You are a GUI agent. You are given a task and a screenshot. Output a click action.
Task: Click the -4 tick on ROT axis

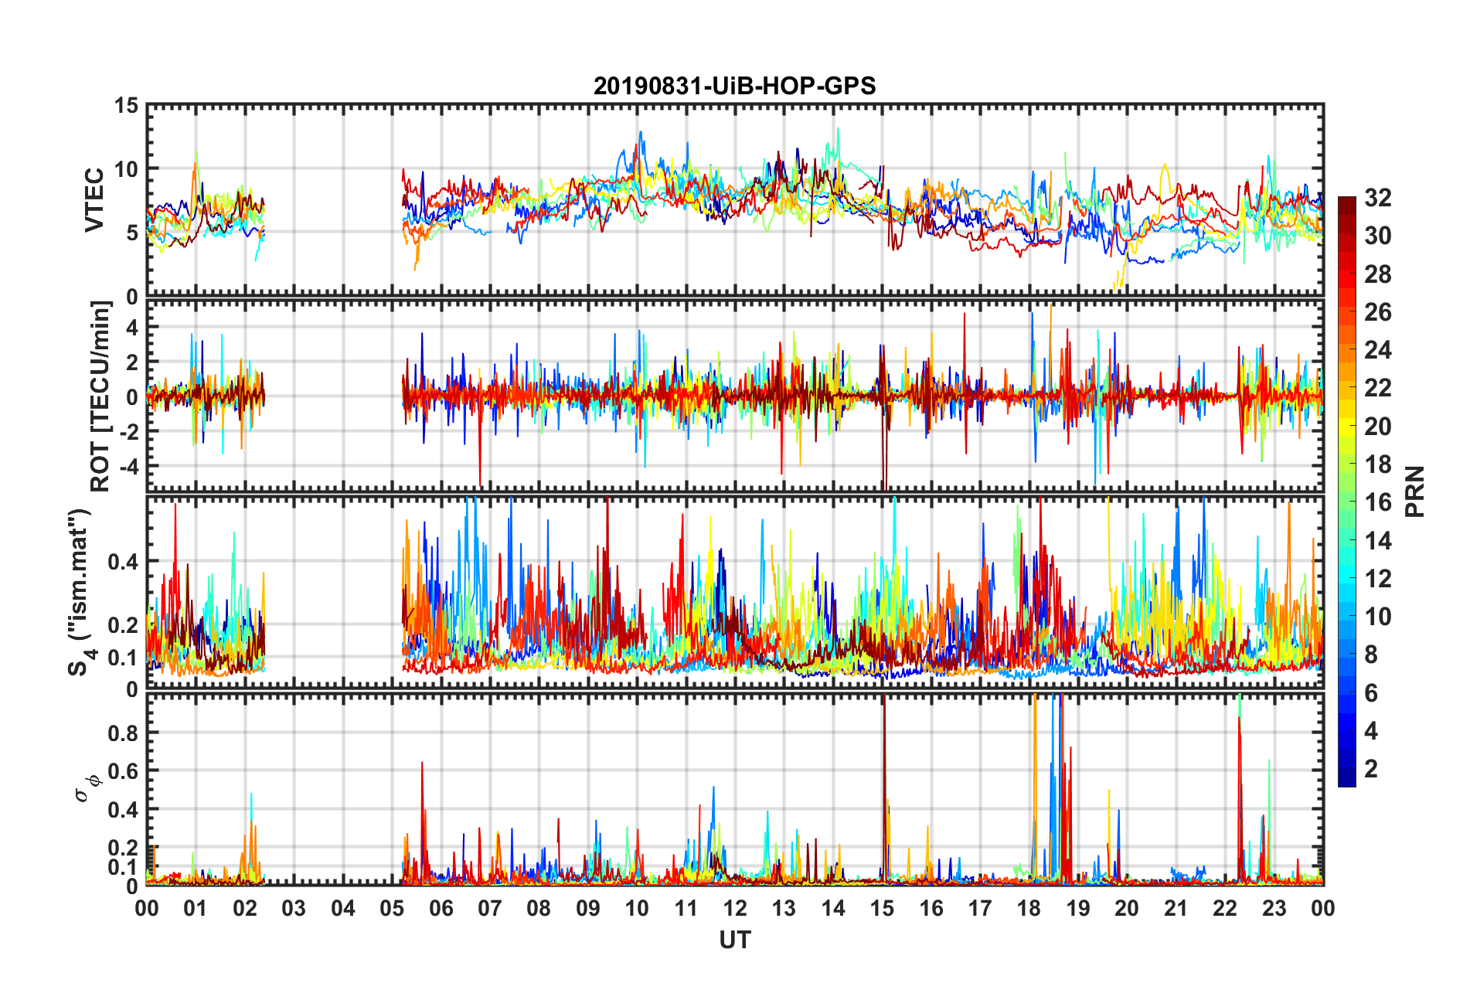[131, 467]
